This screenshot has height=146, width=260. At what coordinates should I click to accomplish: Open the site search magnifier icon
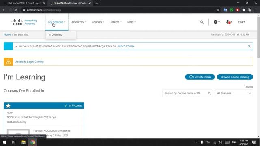coord(201,22)
